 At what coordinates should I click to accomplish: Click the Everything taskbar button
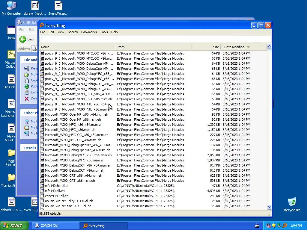coord(103,226)
